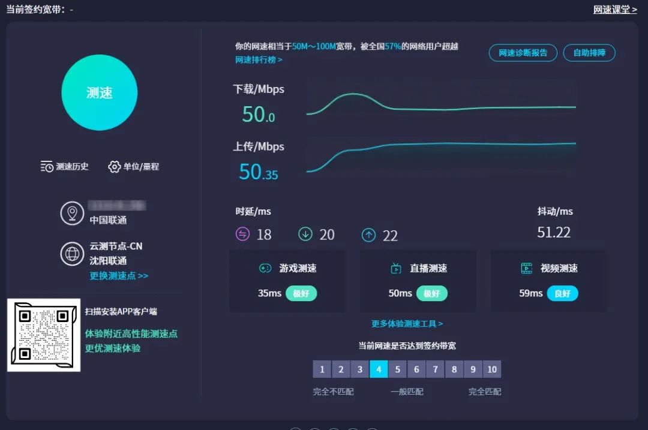Open the 单位/量程 gear settings
648x430 pixels.
tap(115, 167)
